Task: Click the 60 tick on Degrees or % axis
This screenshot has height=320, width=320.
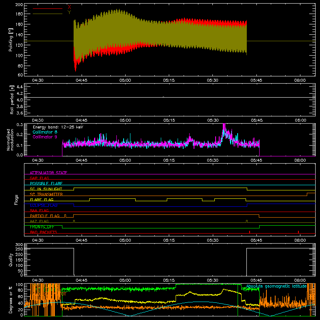Action: (x=20, y=296)
